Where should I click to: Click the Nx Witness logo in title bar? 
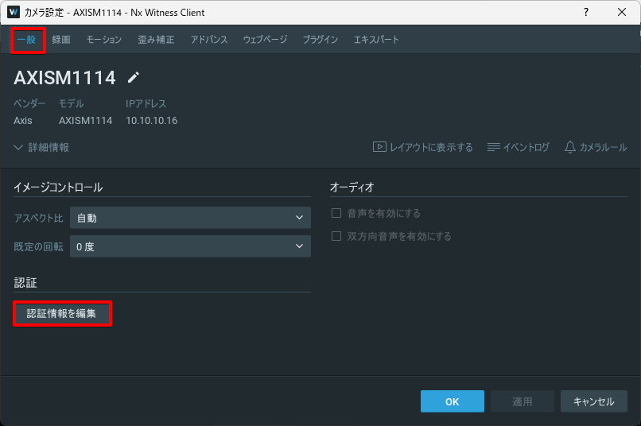click(14, 12)
